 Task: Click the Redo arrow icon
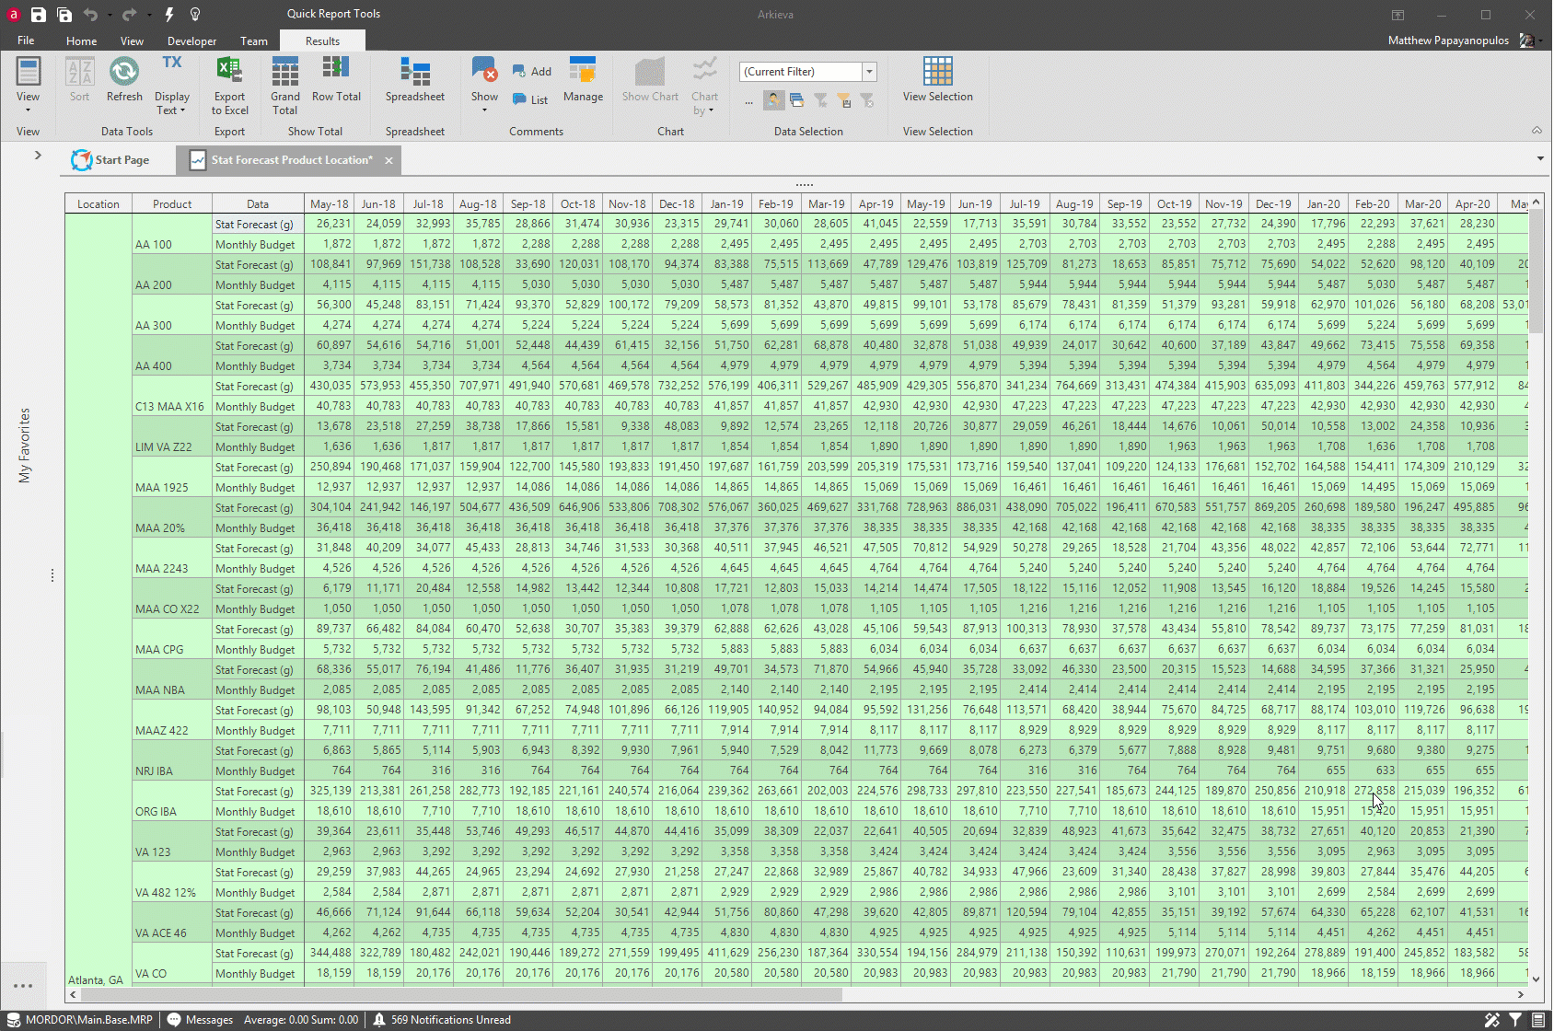pos(129,15)
